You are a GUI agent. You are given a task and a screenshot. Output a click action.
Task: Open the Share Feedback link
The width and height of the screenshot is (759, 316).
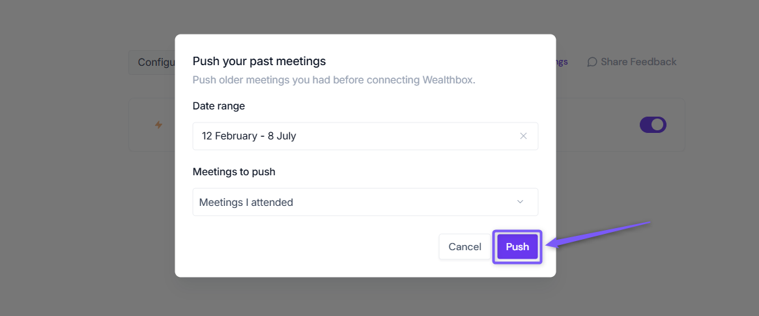click(x=632, y=62)
